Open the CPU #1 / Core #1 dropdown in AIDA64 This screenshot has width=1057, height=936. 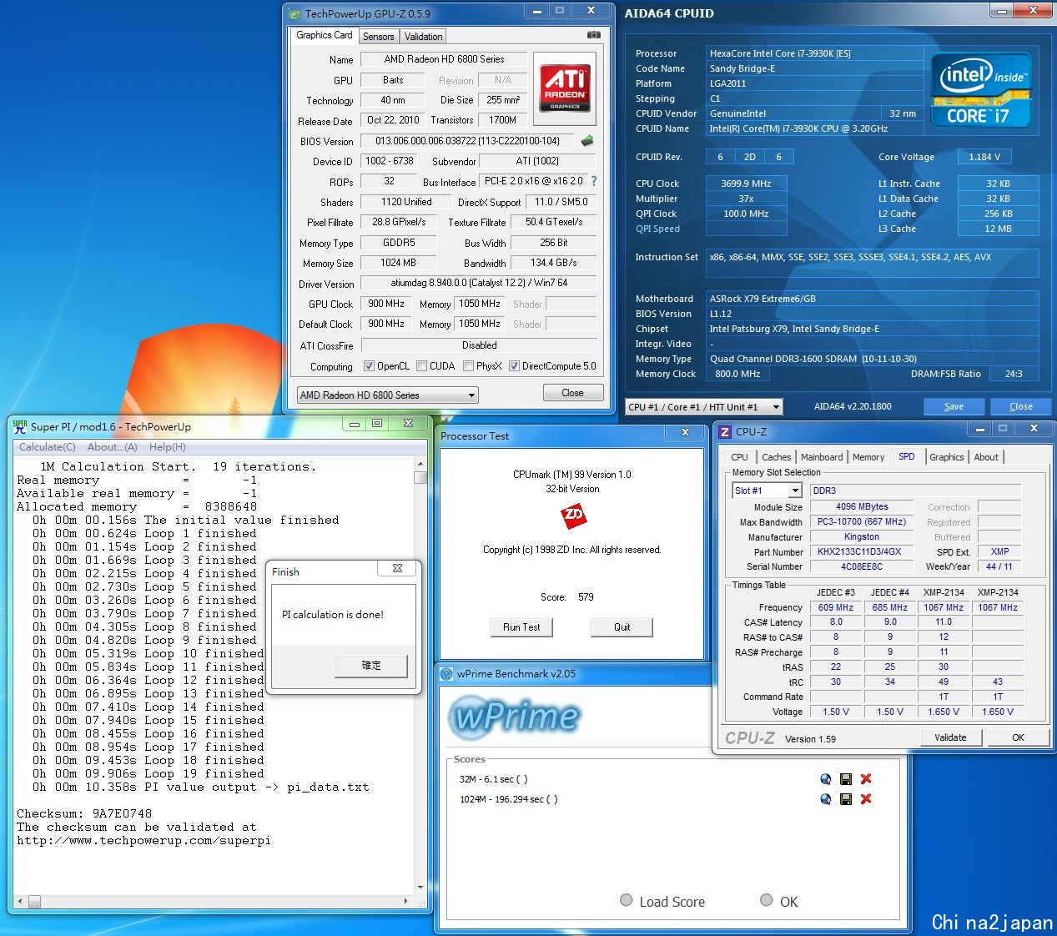point(704,407)
